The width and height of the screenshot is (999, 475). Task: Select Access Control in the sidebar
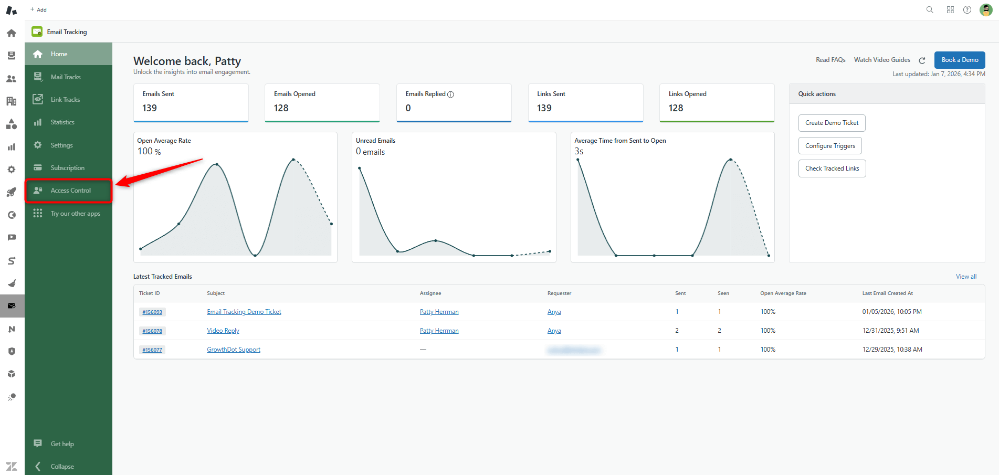point(70,191)
